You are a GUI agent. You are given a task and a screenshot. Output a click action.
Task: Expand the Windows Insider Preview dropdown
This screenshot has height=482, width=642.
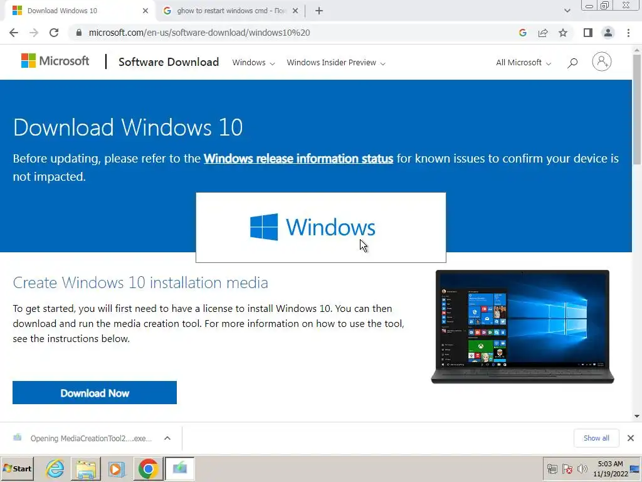click(336, 63)
